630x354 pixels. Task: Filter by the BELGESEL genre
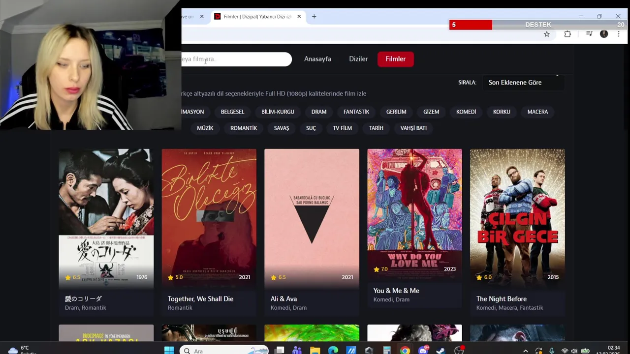tap(232, 112)
